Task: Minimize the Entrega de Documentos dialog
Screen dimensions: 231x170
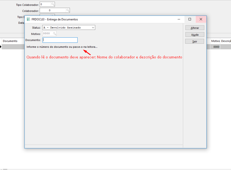Action: coord(179,19)
